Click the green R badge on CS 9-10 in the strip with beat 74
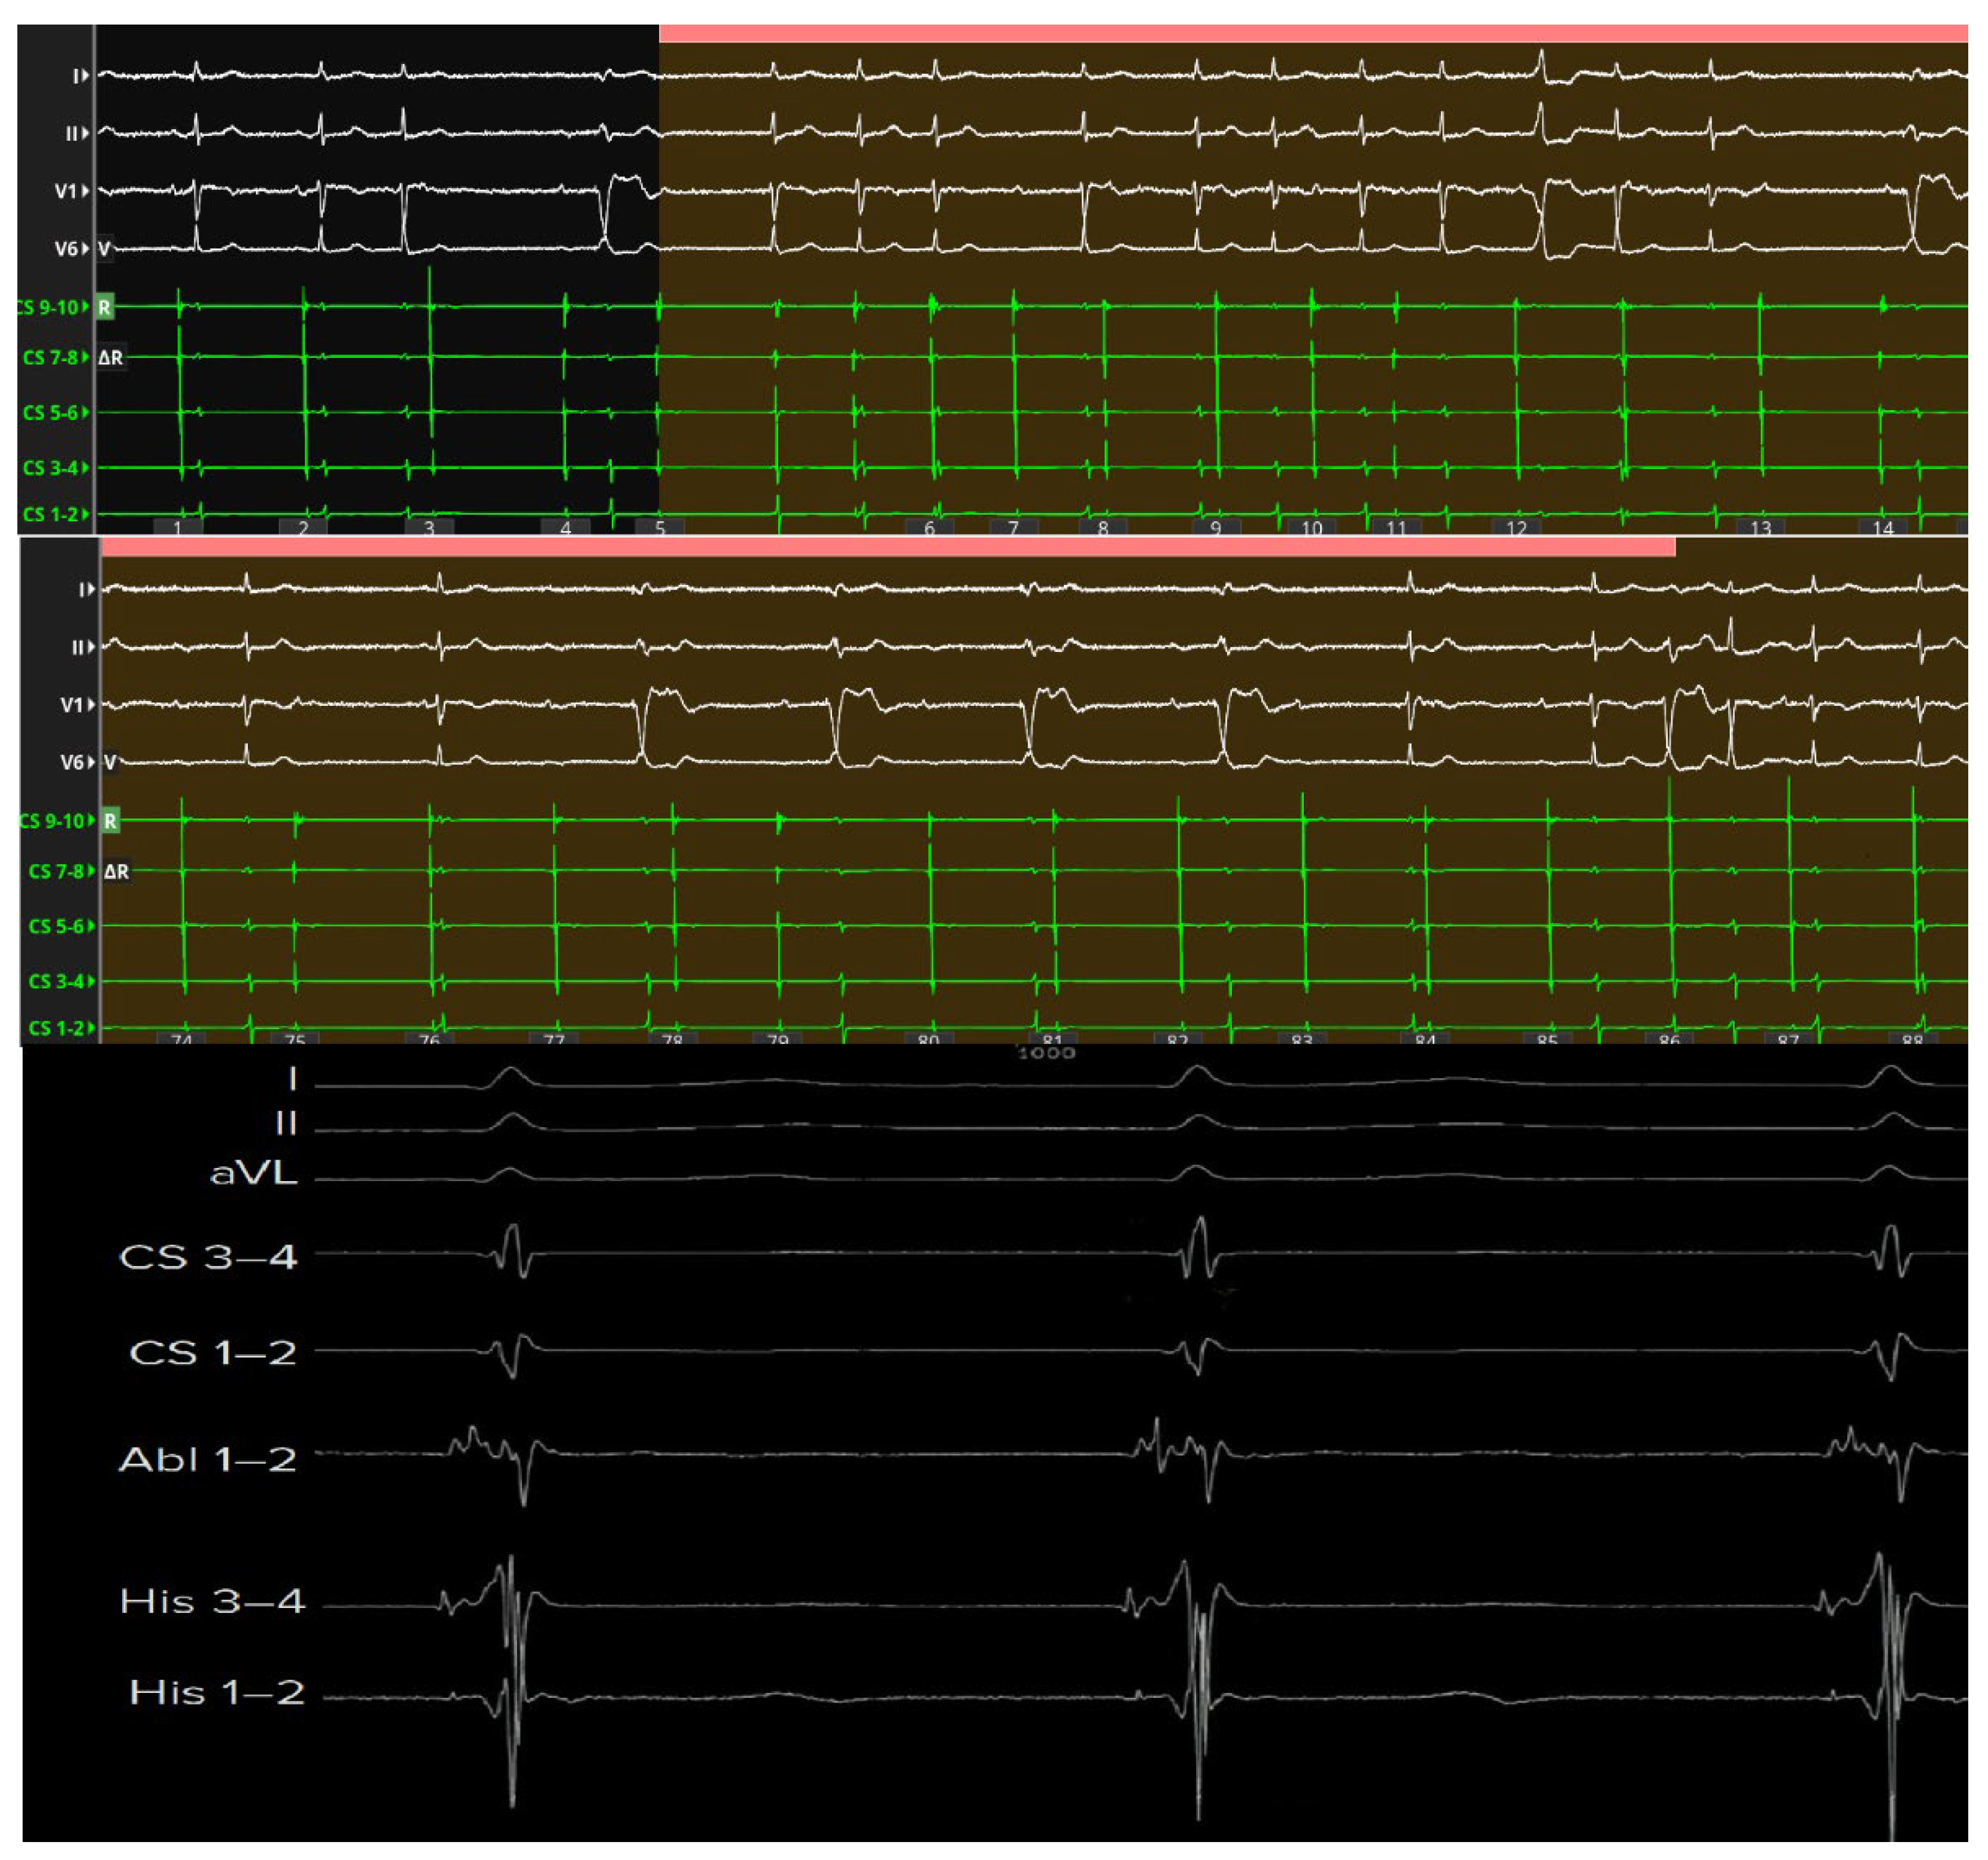Viewport: 1988px width, 1860px height. (x=110, y=821)
